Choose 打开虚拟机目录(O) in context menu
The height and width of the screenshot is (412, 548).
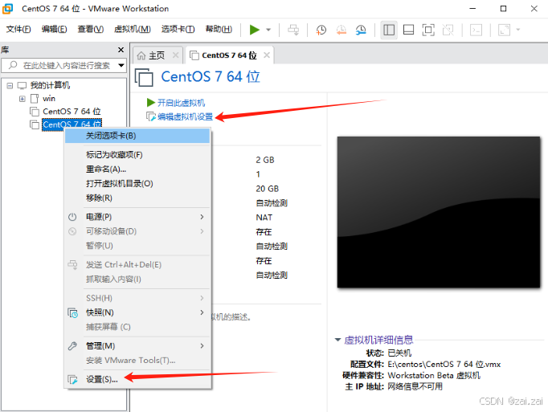(x=137, y=183)
